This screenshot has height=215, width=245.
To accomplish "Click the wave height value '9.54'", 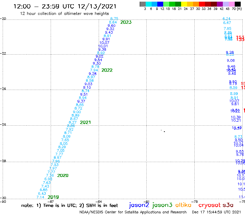I will (x=98, y=60).
